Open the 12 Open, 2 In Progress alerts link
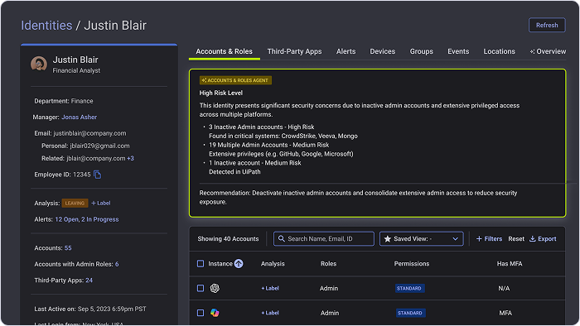 [87, 219]
